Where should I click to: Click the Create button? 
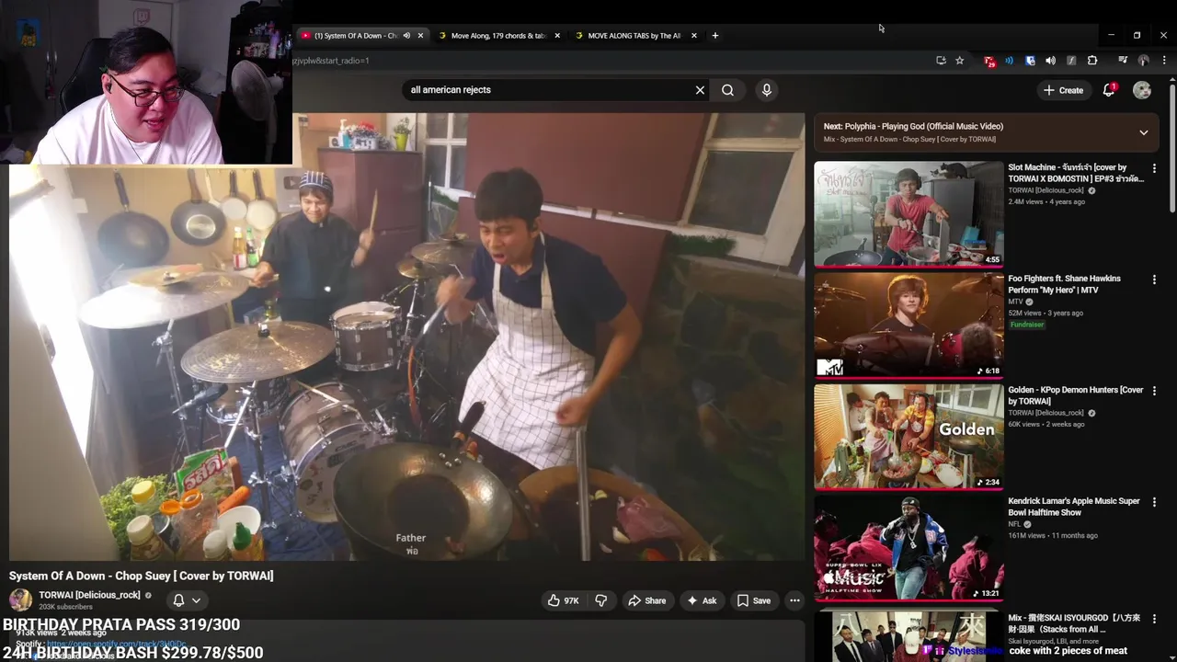click(x=1063, y=90)
